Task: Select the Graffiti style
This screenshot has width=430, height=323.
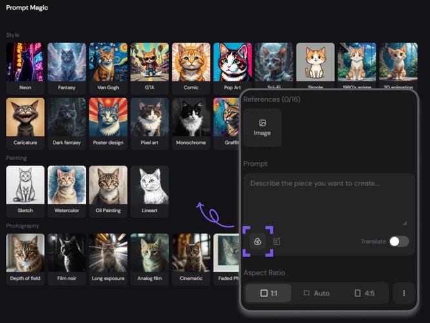Action: [x=226, y=123]
